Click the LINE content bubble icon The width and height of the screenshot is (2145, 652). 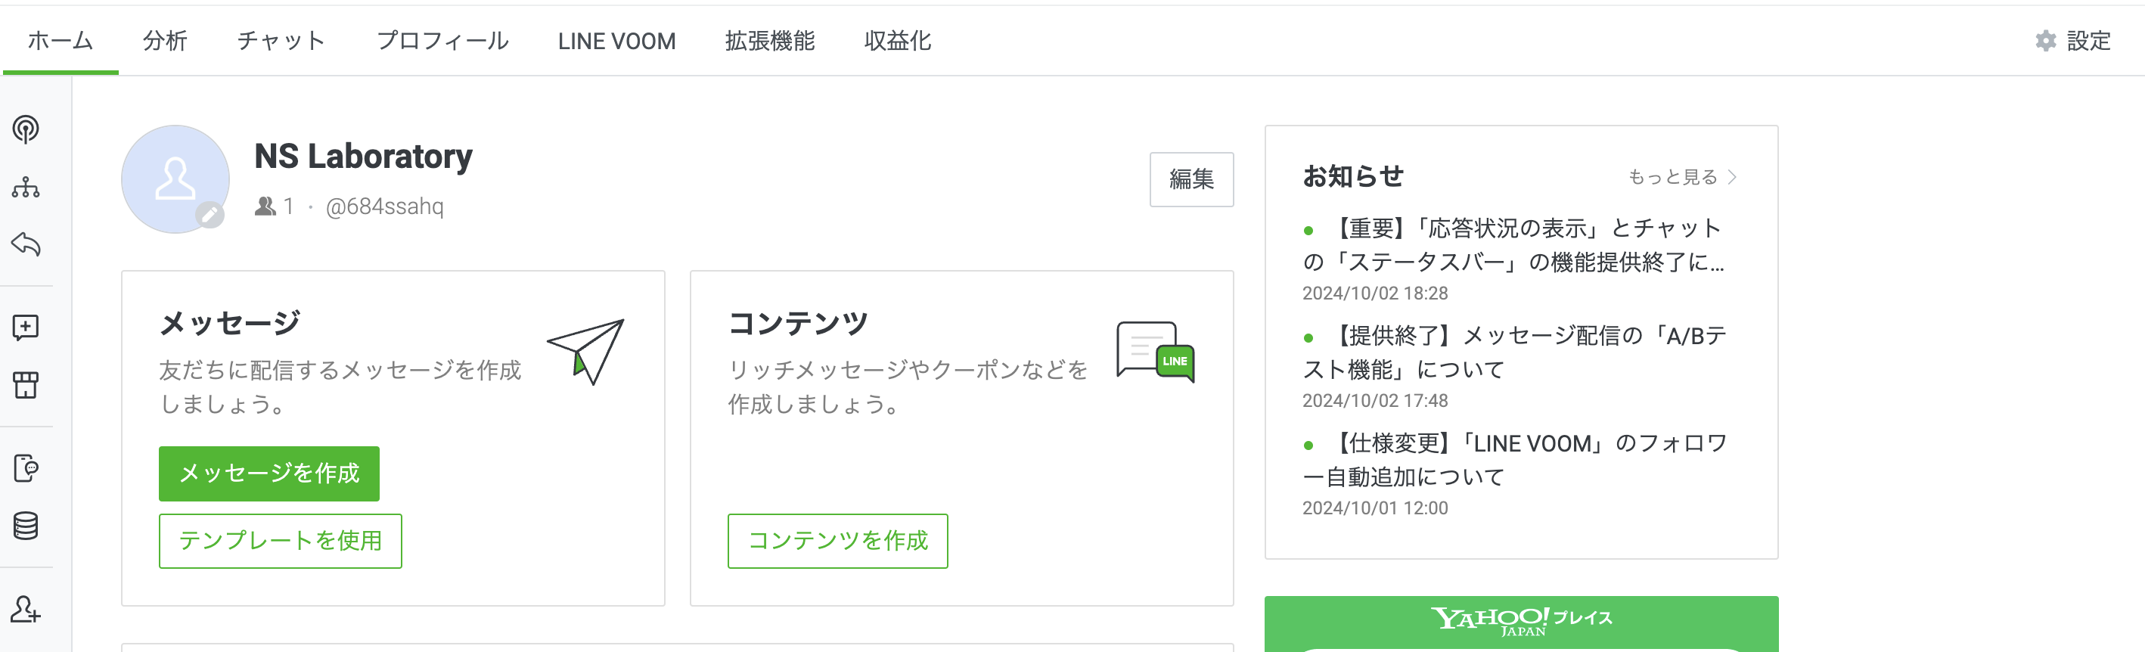(x=1156, y=352)
